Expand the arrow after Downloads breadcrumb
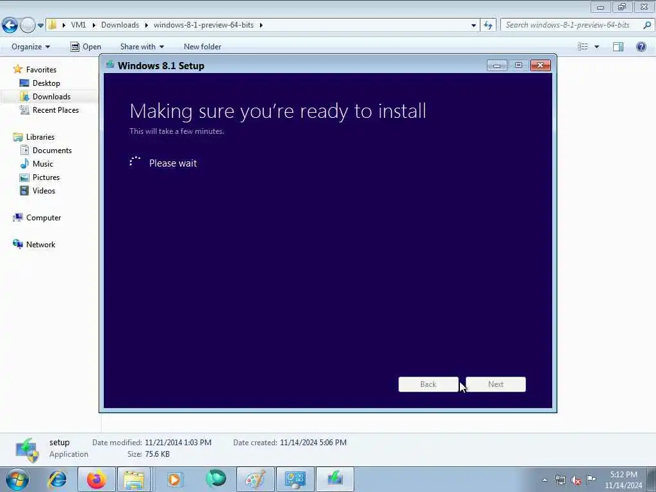Image resolution: width=656 pixels, height=492 pixels. tap(147, 25)
